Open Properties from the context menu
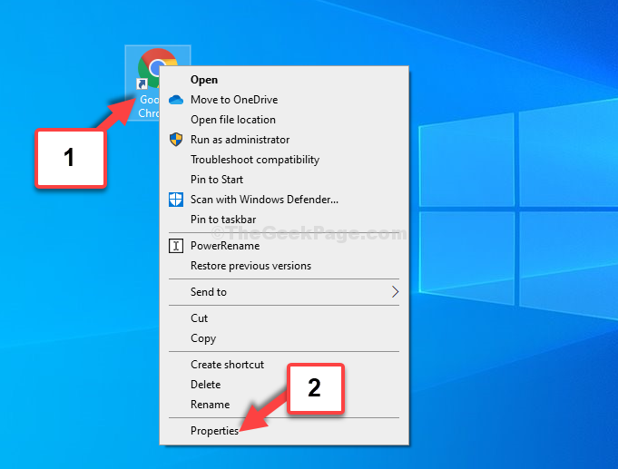This screenshot has width=618, height=469. click(284, 431)
